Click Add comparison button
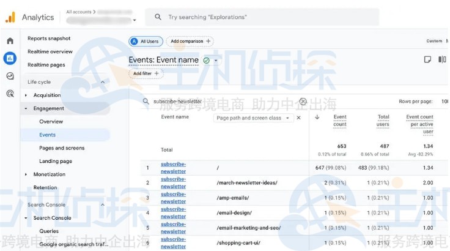Viewport: 450px width, 251px height. [190, 42]
